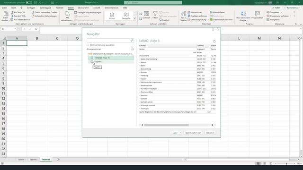The image size is (303, 170).
Task: Open the Laden button dropdown arrow
Action: coord(180,133)
